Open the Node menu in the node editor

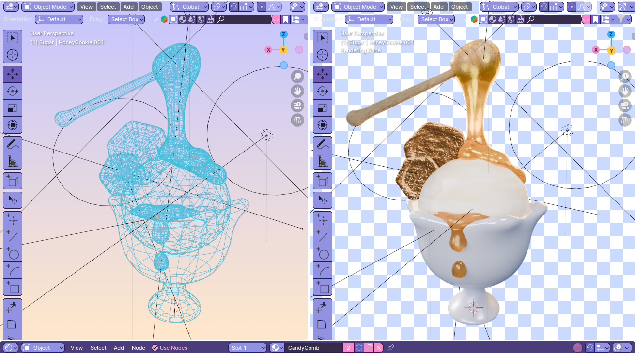point(138,348)
